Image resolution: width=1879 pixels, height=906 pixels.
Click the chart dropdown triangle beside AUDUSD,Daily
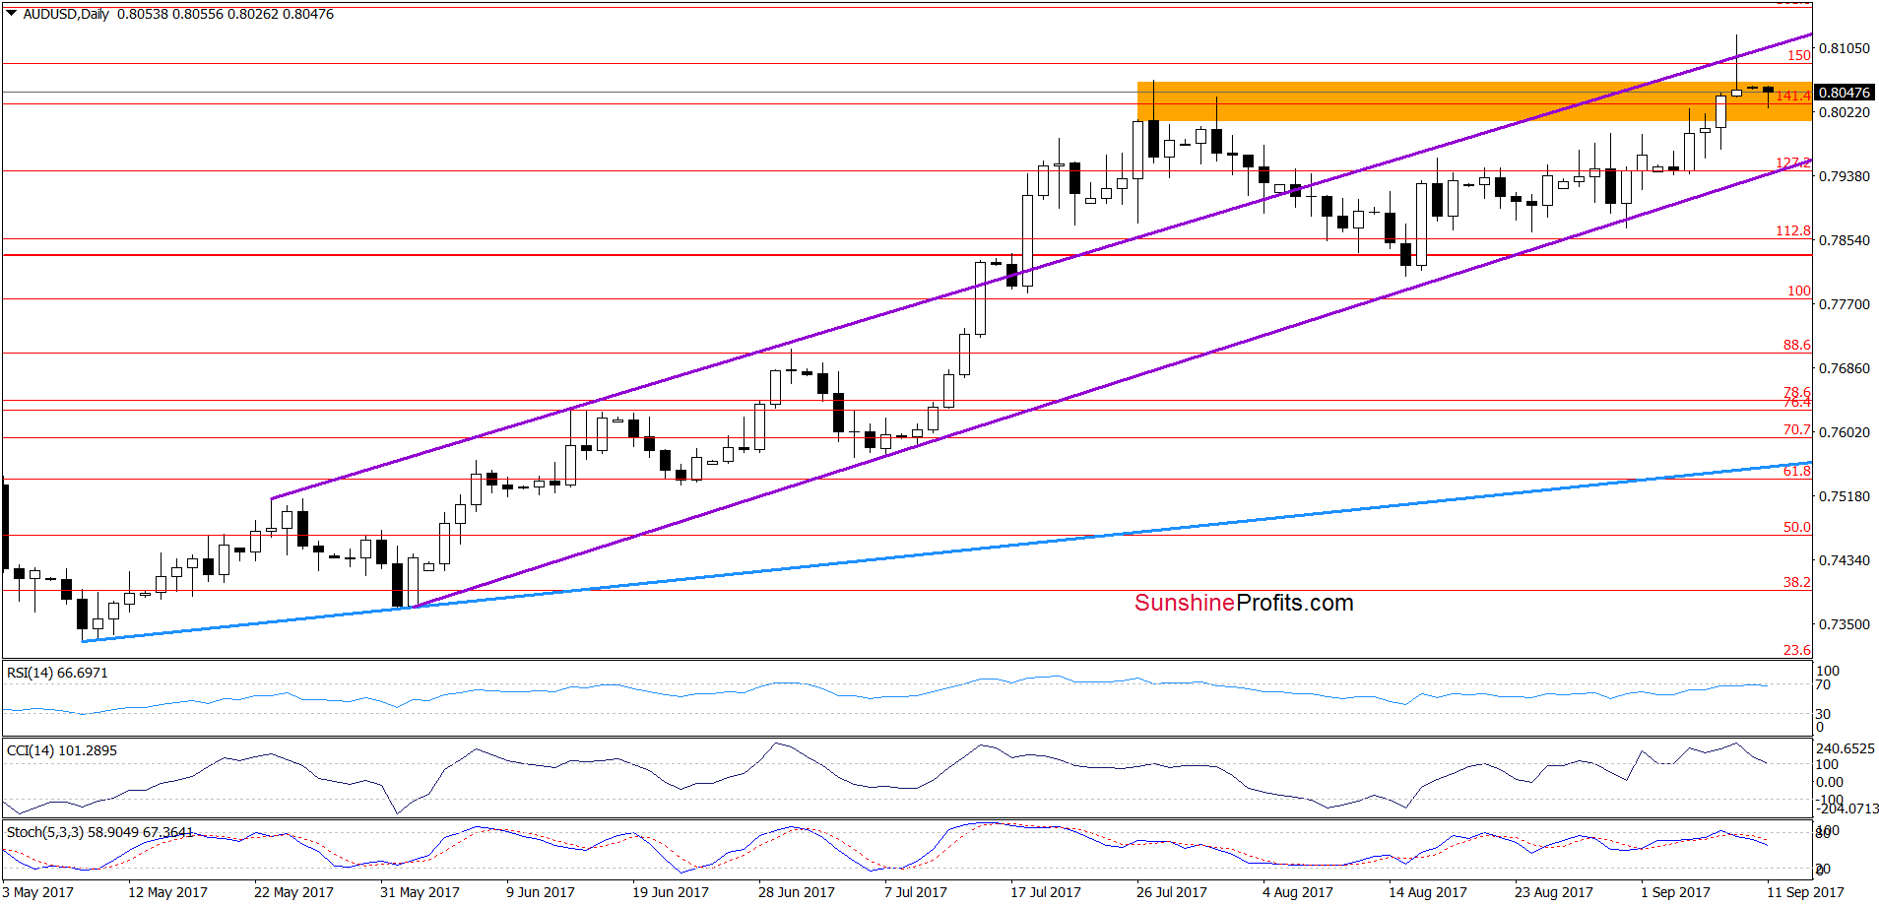click(x=12, y=14)
